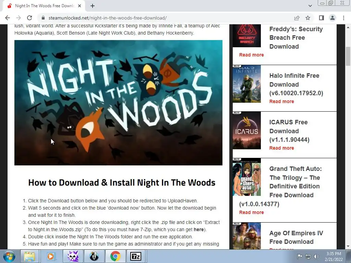Open the Security Breach thumbnail

coord(247,36)
